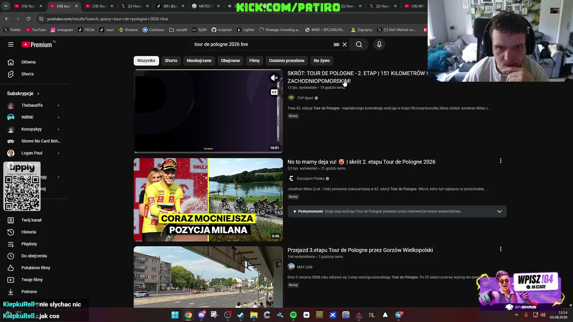Viewport: 573px width, 322px height.
Task: Open the Twitter bookmark
Action: pyautogui.click(x=12, y=30)
